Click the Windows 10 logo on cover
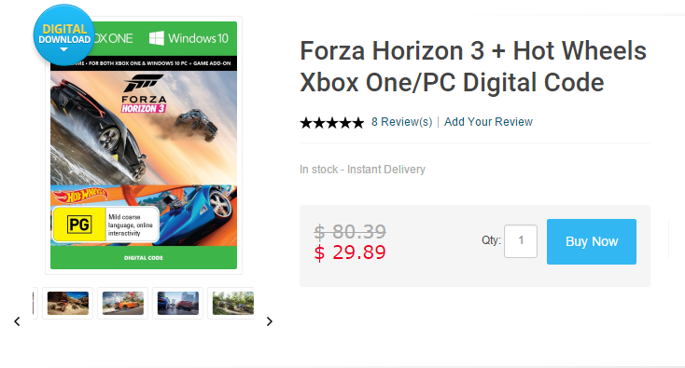Screen dimensions: 685x368 coord(189,38)
